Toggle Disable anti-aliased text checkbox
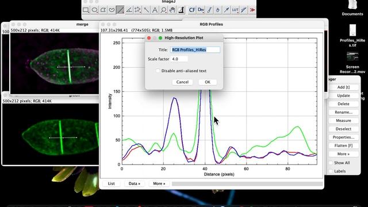This screenshot has height=207, width=368. pyautogui.click(x=158, y=71)
